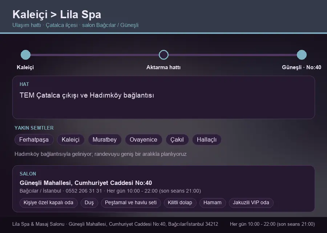Screen dimensions: 327x233
Task: Click the Kaleiçi > Lila Spa page title
Action: 57,15
